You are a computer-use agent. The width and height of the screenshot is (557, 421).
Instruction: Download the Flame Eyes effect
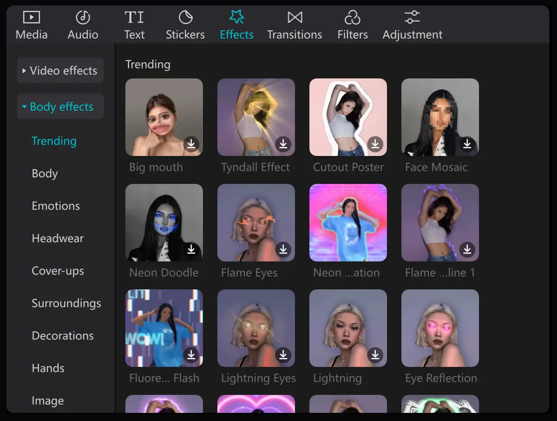tap(283, 249)
